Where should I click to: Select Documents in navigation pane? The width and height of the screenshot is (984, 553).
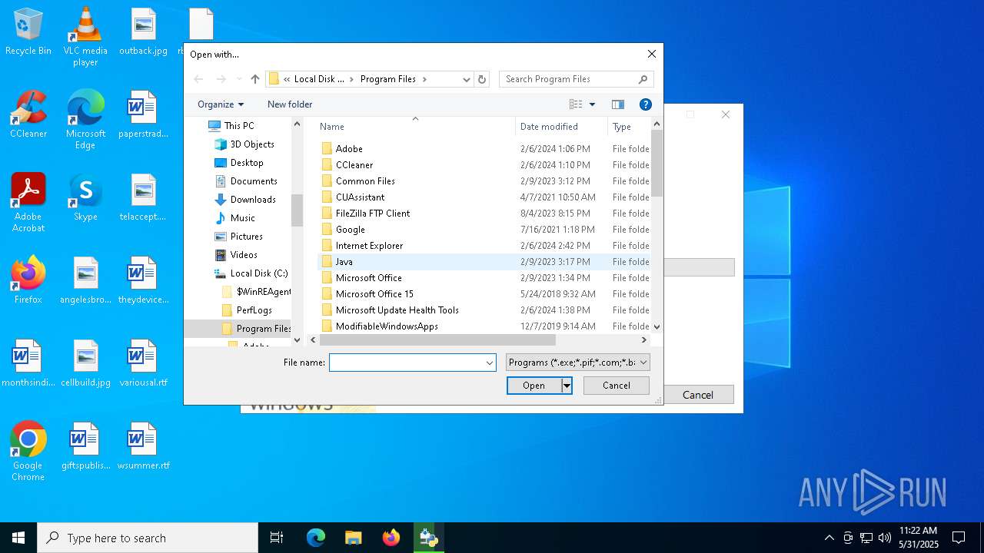tap(254, 181)
